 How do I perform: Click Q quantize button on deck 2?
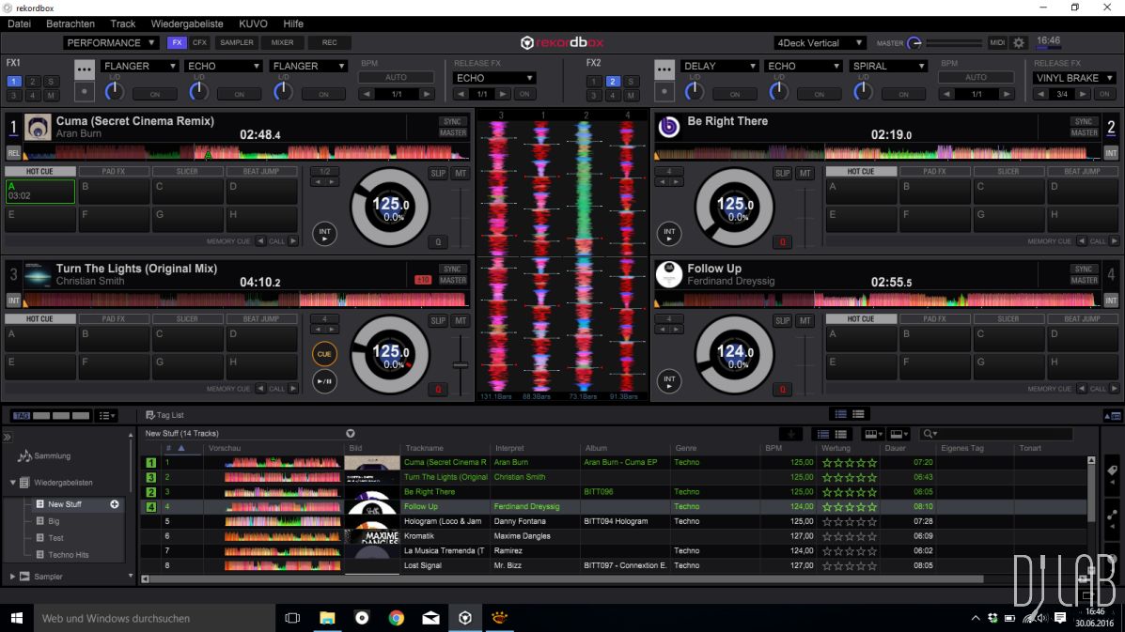point(782,242)
